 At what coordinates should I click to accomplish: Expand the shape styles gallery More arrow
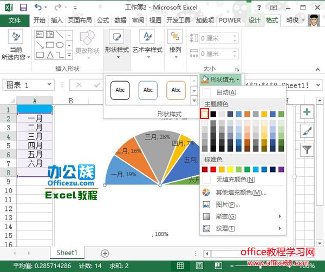[194, 101]
